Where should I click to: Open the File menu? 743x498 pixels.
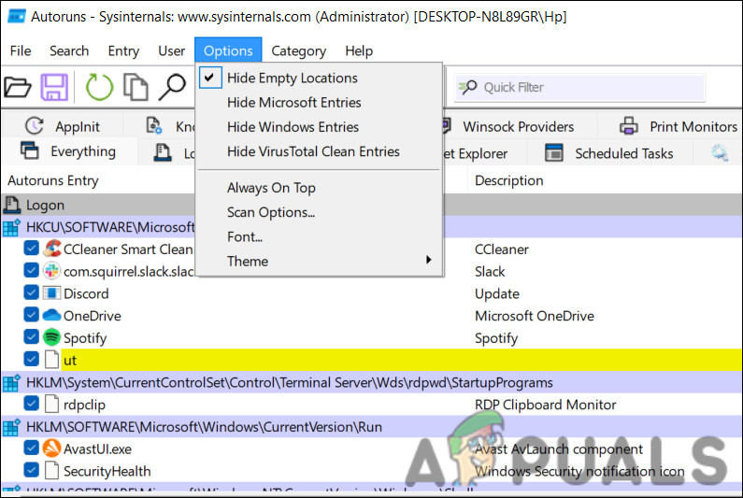(21, 50)
